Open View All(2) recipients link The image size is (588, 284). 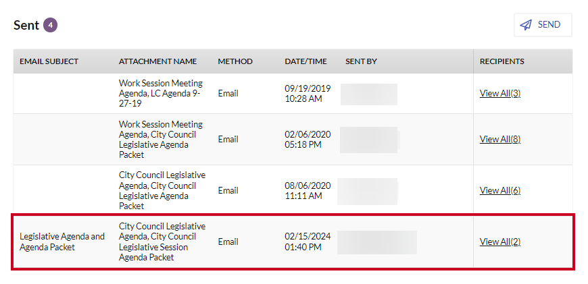[500, 242]
